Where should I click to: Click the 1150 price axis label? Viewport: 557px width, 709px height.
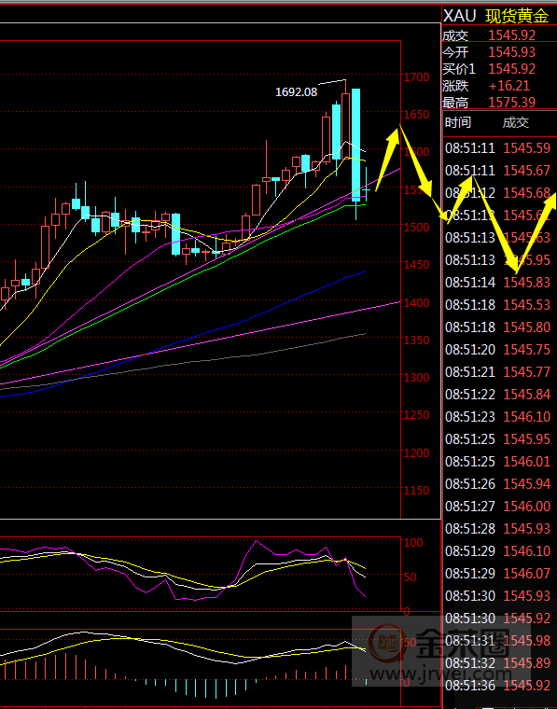click(x=417, y=490)
